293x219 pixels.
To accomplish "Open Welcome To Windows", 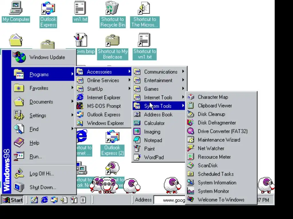I will point(221,200).
